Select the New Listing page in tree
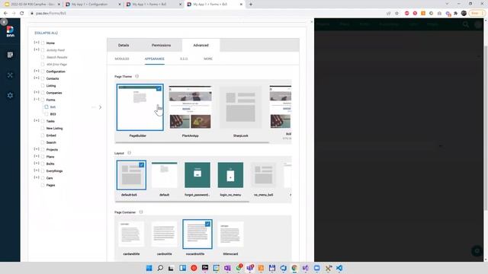Viewport: 488px width, 274px height. [54, 129]
